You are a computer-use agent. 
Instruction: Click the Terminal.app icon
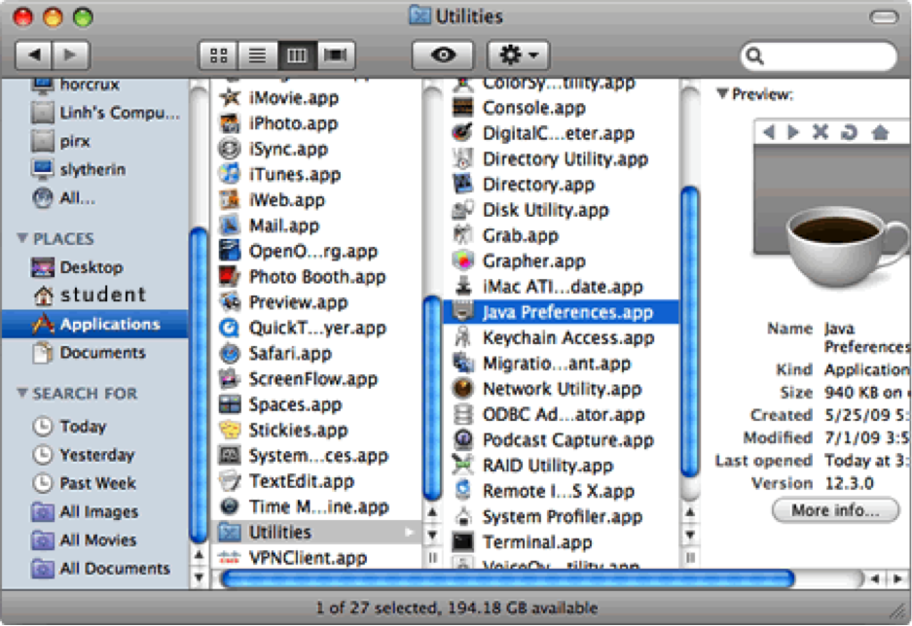coord(463,541)
